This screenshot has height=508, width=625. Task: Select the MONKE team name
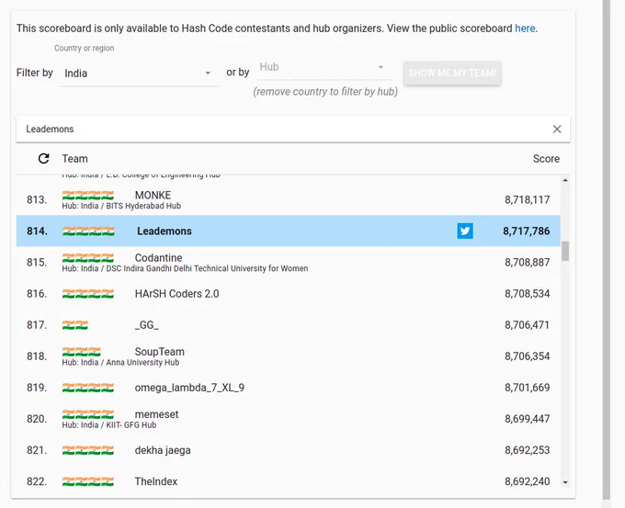pos(153,196)
